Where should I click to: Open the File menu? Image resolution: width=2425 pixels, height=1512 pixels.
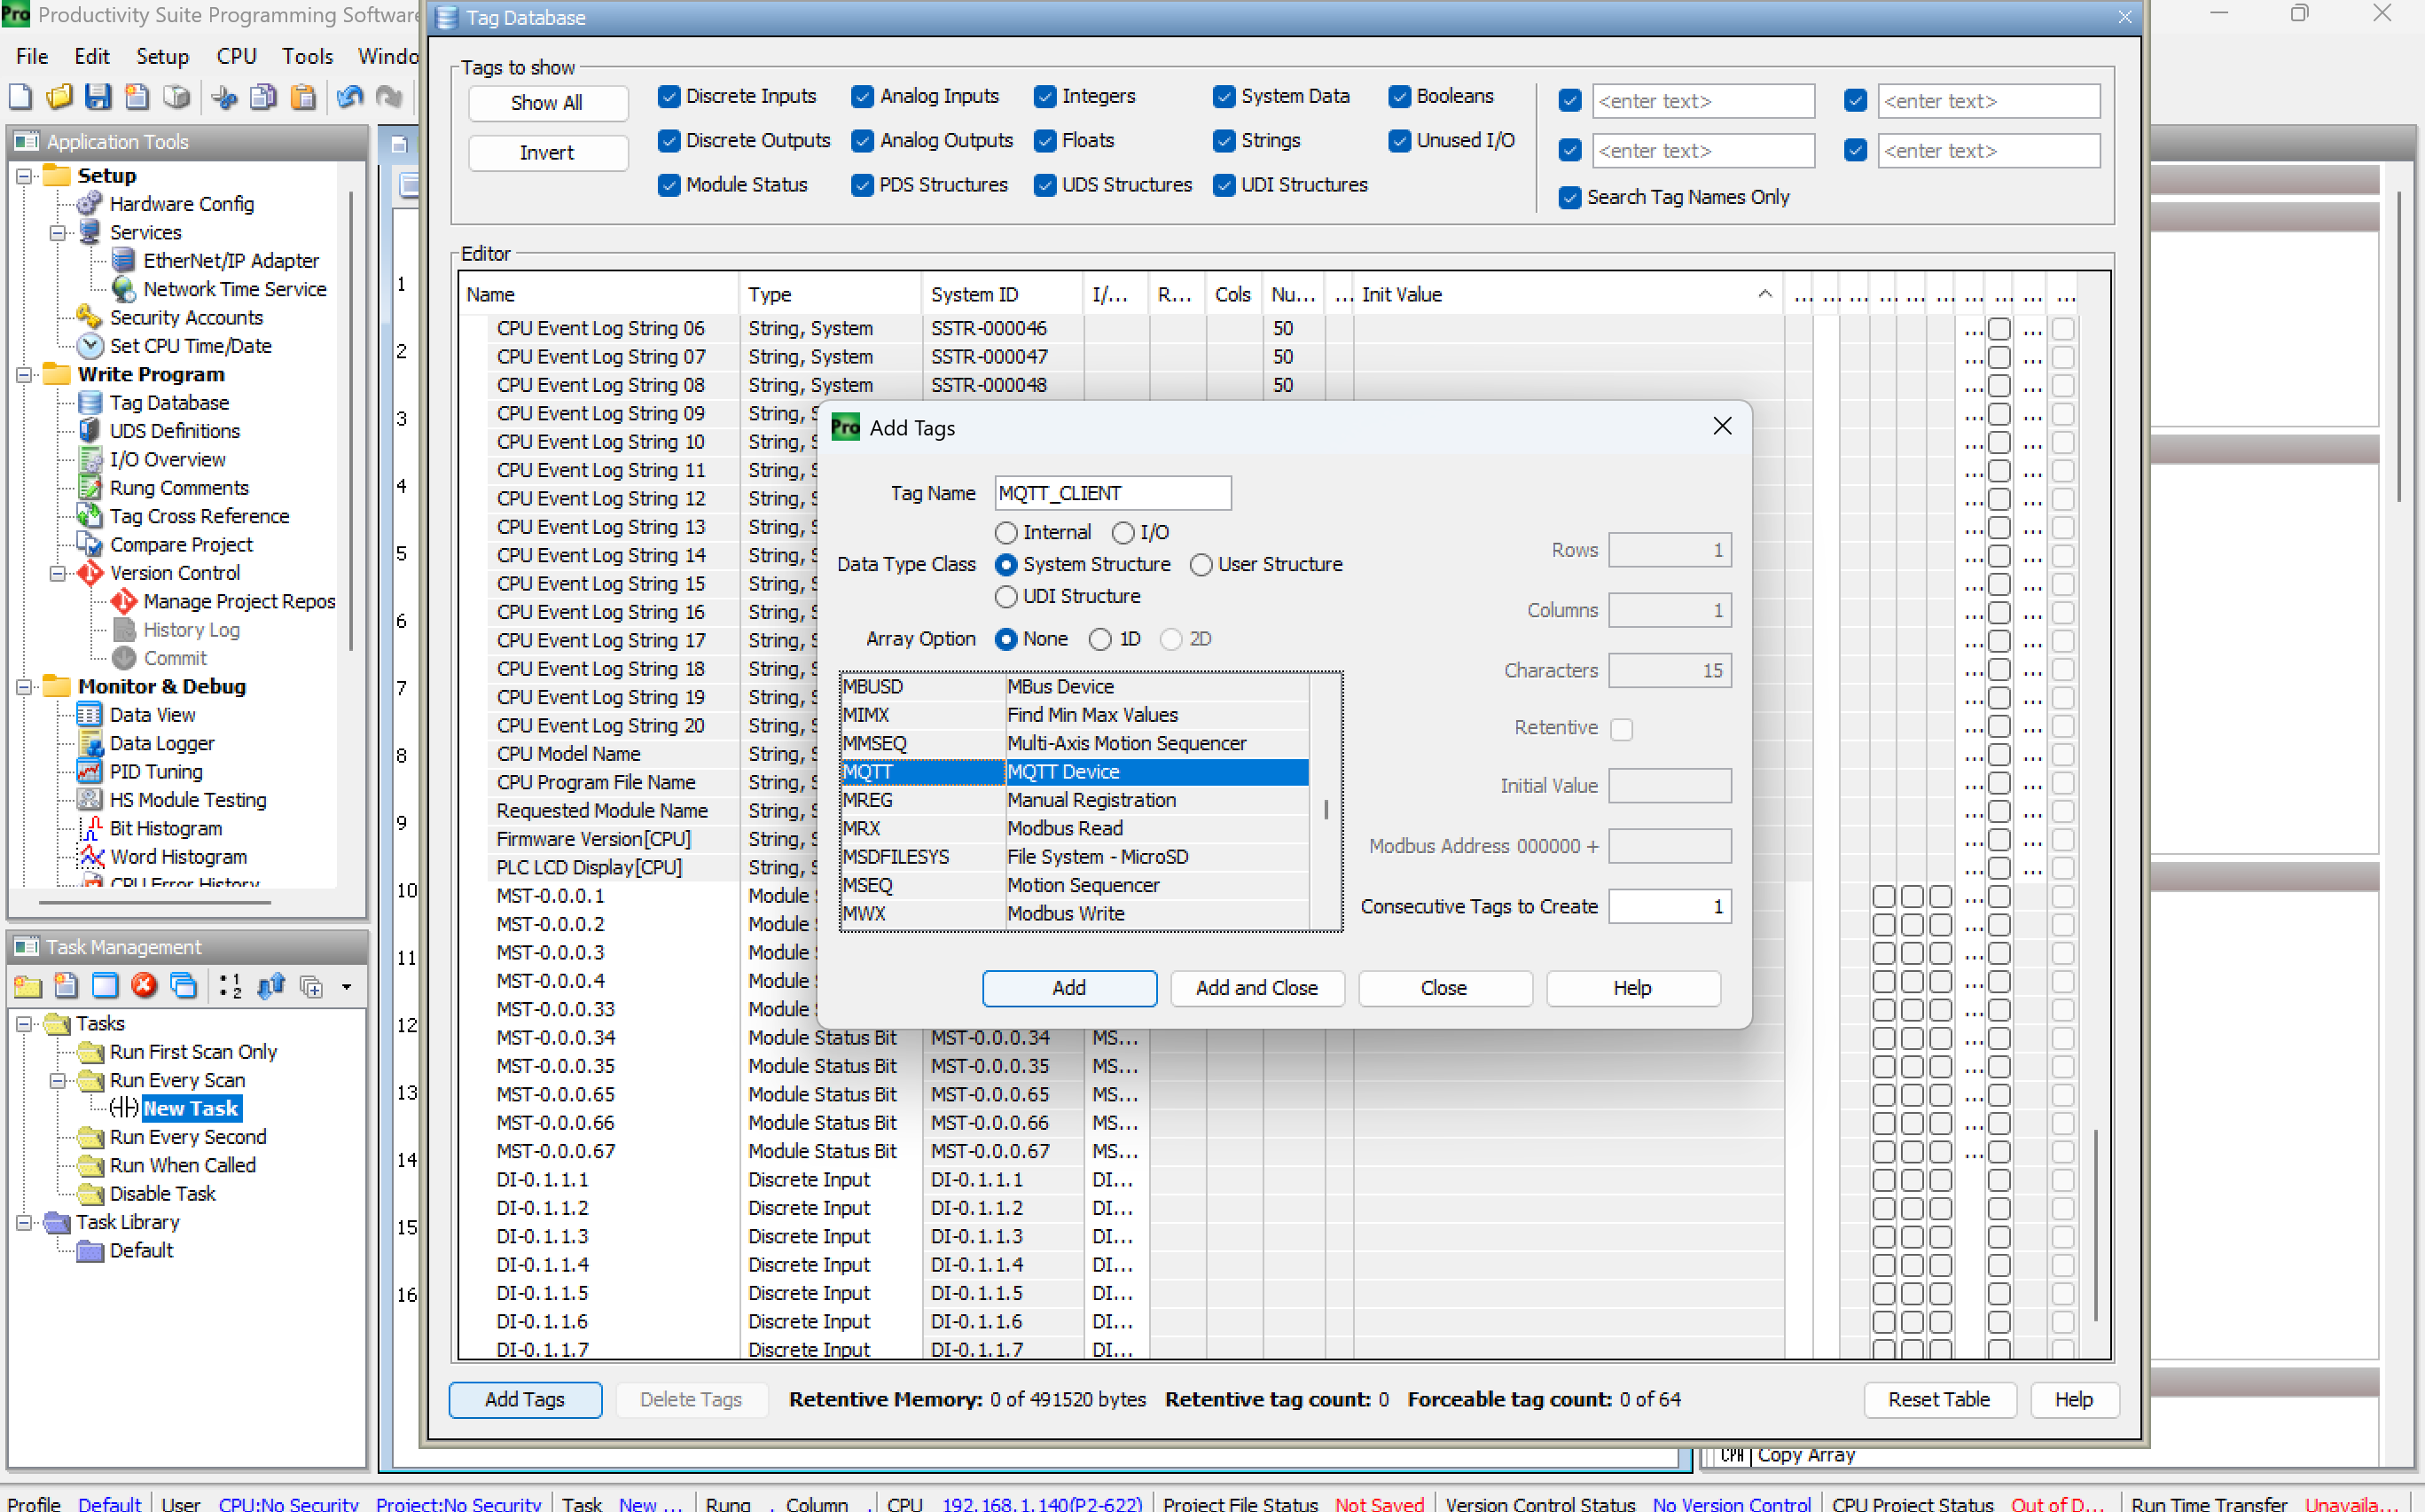pos(32,56)
